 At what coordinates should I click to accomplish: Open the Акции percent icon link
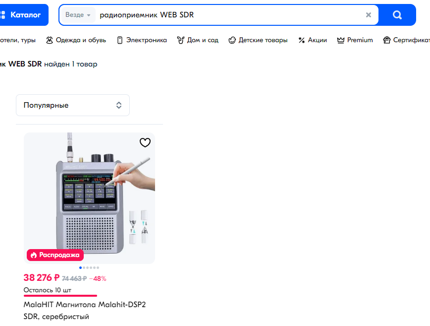coord(313,40)
